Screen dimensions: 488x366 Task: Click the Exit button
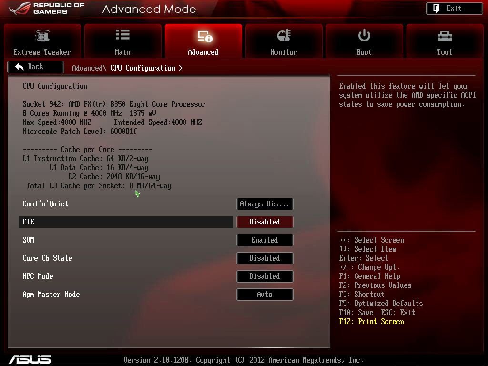[x=454, y=9]
